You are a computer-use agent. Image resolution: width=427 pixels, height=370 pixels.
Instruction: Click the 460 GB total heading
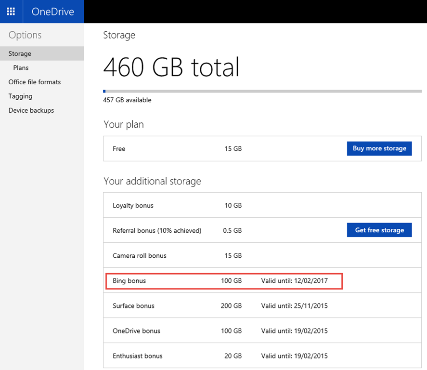tap(171, 67)
